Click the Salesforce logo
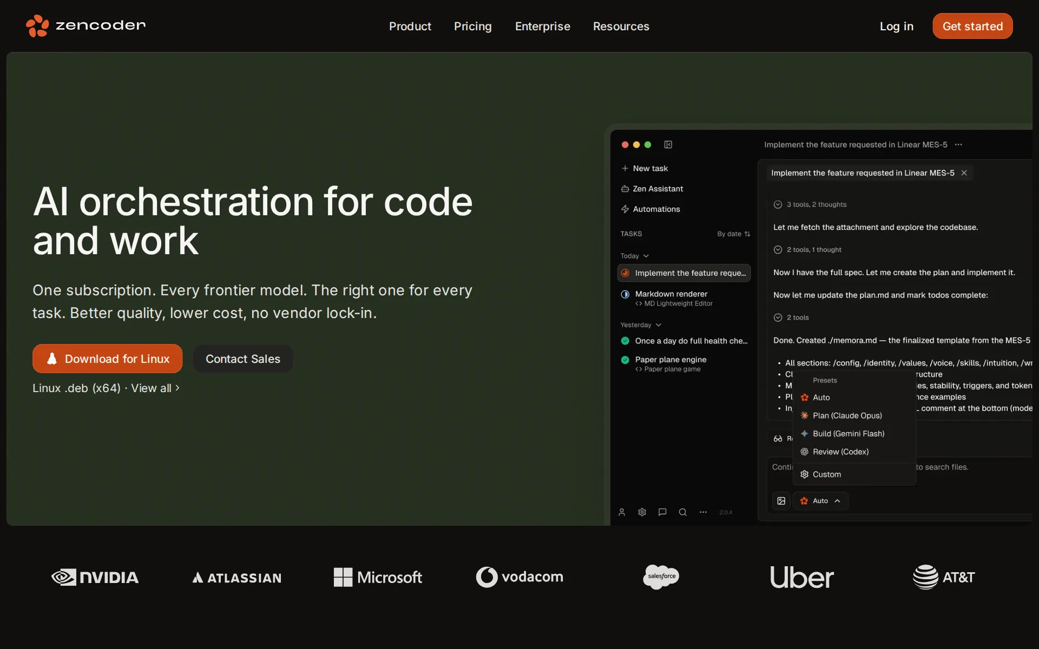Screen dimensions: 1039x649 pos(661,577)
